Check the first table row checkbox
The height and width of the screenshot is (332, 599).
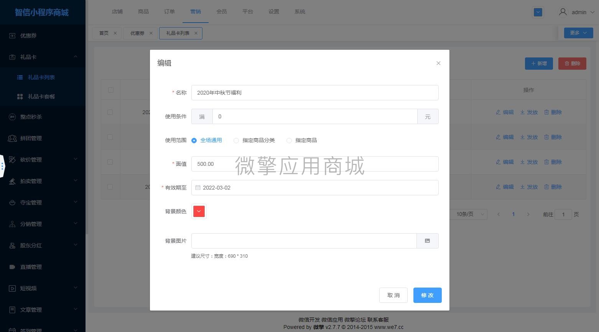pyautogui.click(x=110, y=112)
